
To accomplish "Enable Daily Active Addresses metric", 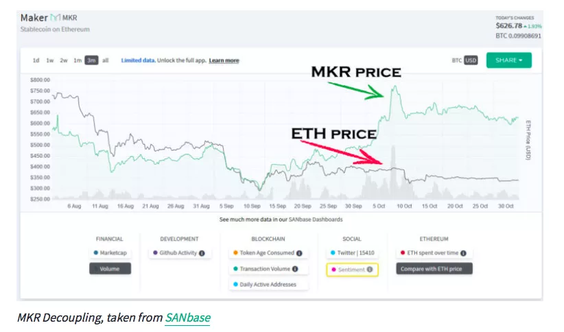I will tap(266, 285).
